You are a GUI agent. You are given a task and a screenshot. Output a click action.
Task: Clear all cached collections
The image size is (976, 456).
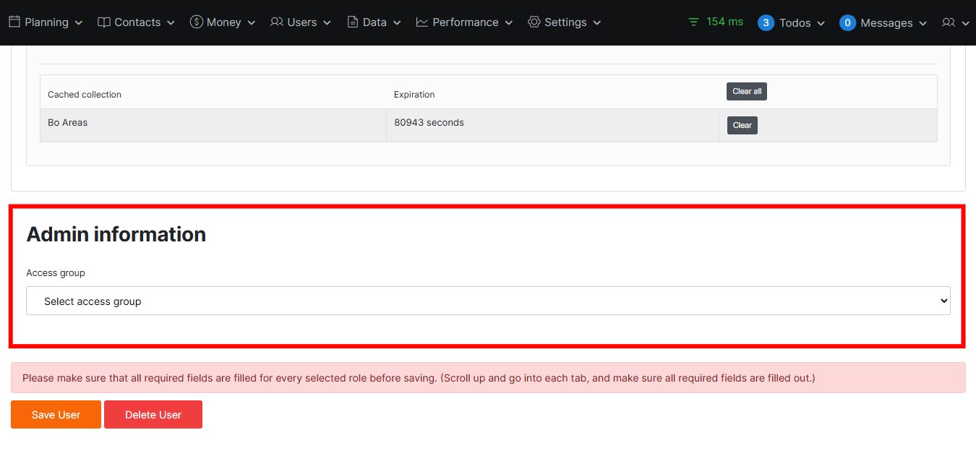(x=746, y=92)
